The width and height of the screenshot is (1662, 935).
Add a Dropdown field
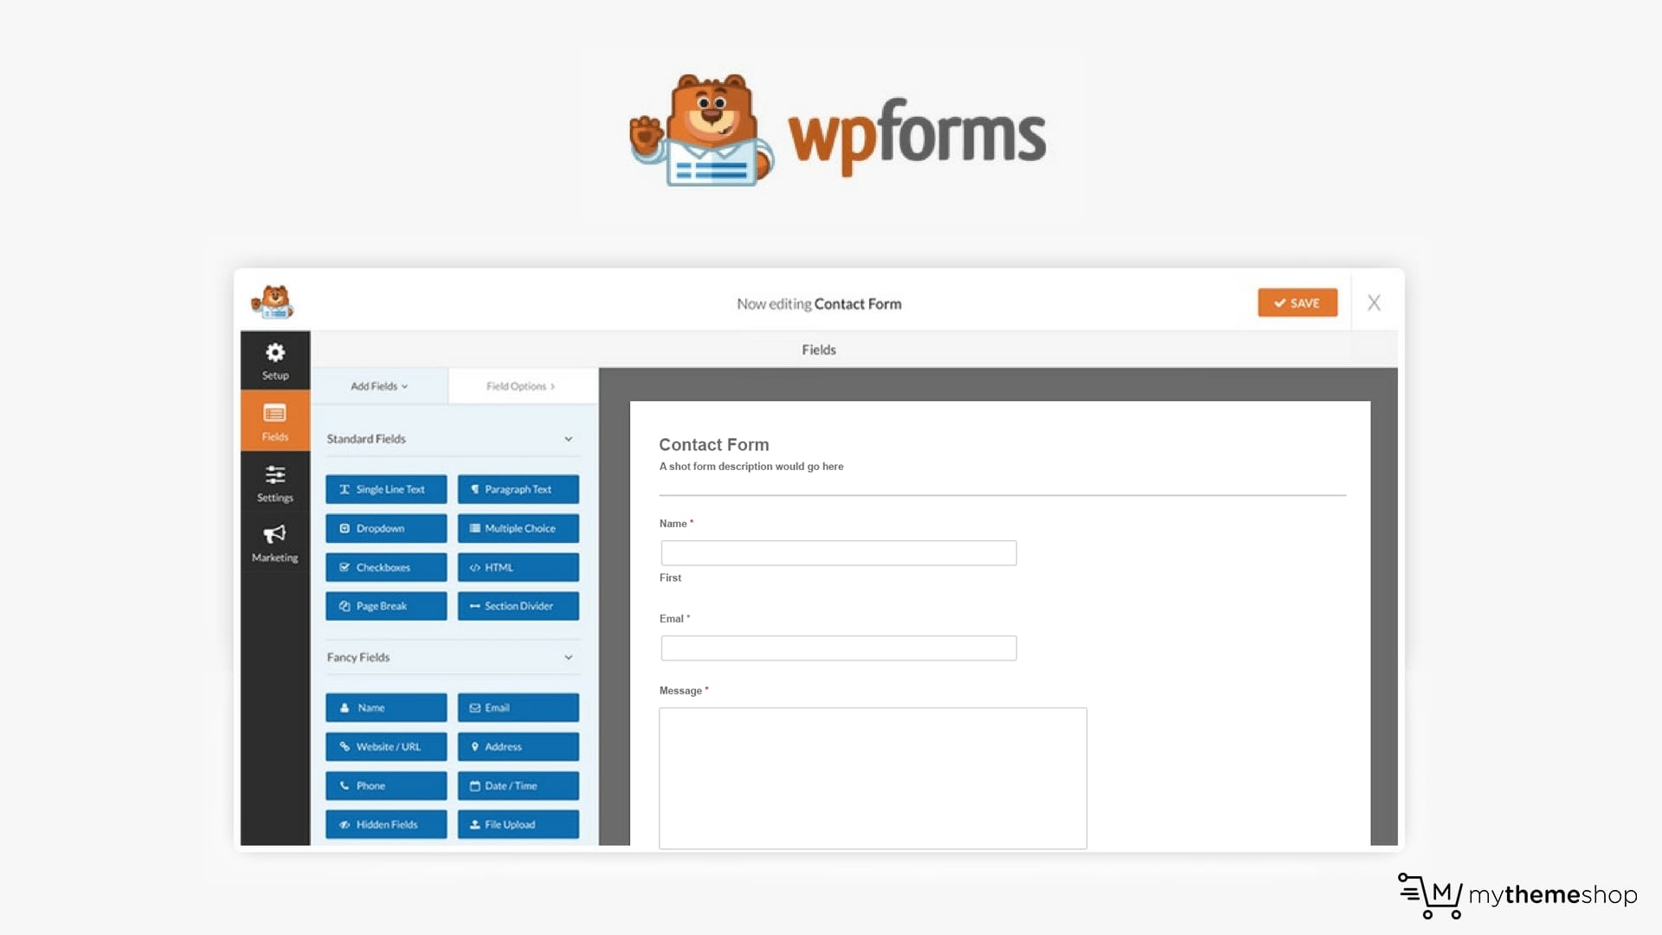[x=386, y=528]
